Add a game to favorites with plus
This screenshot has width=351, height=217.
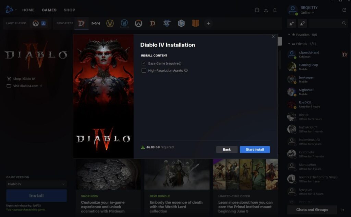tap(208, 23)
